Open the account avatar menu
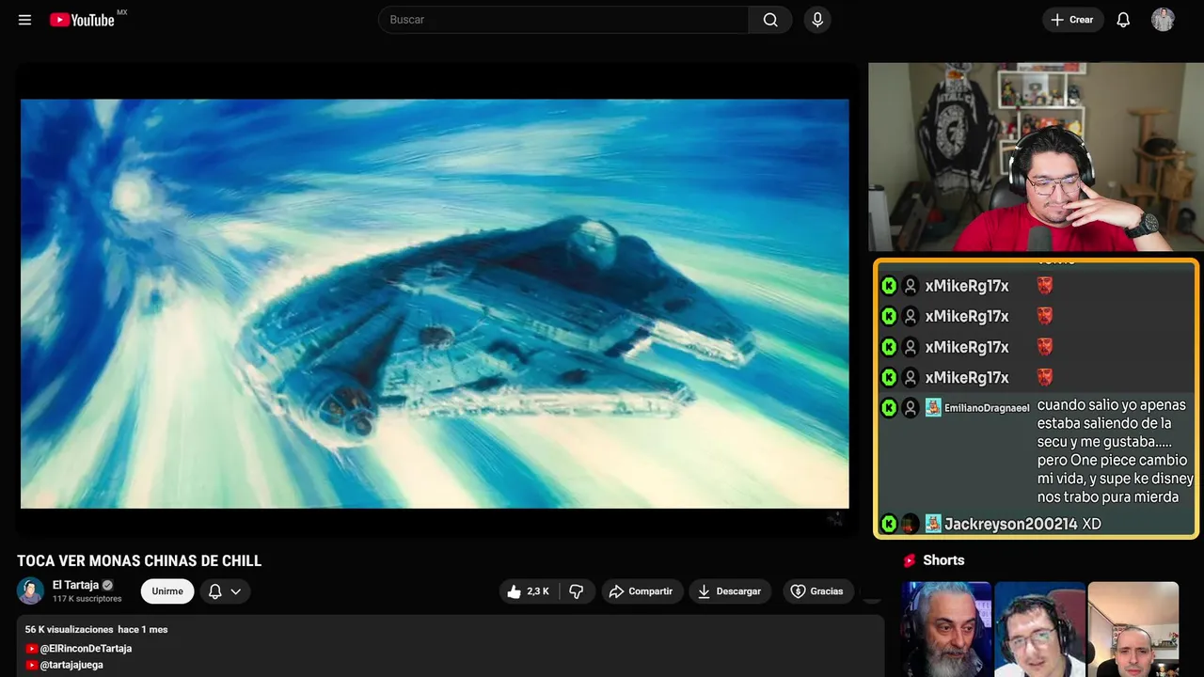1204x677 pixels. 1163,20
